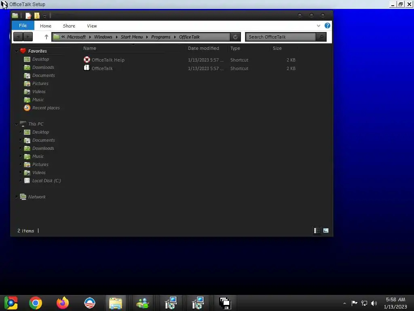Viewport: 414px width, 311px height.
Task: Click the Start button on taskbar
Action: tap(11, 303)
